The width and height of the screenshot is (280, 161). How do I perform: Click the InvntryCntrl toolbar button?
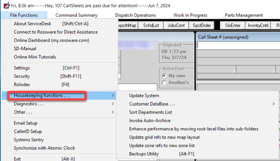258,25
